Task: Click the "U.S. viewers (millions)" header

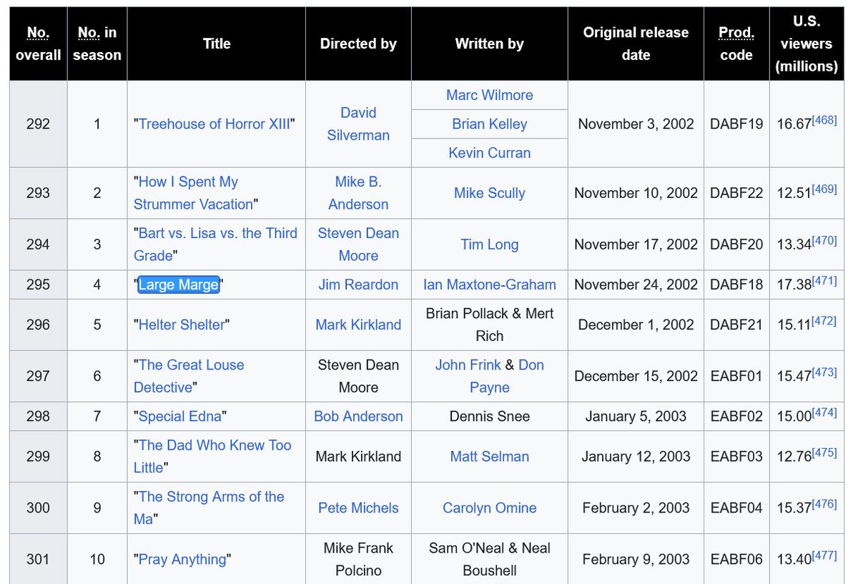Action: 807,44
